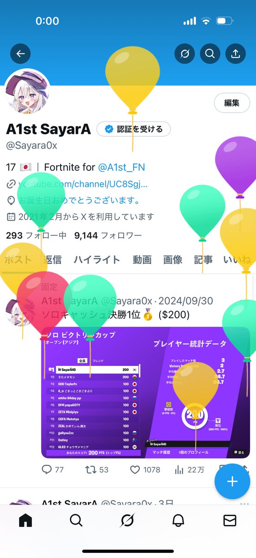Image resolution: width=256 pixels, height=558 pixels.
Task: Tap the 編集 edit profile button
Action: (232, 103)
